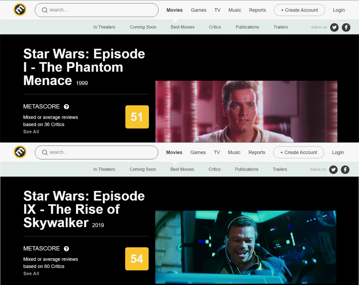Image resolution: width=359 pixels, height=285 pixels.
Task: Go to Coming Soon above The Rise of Skywalker
Action: tap(143, 170)
